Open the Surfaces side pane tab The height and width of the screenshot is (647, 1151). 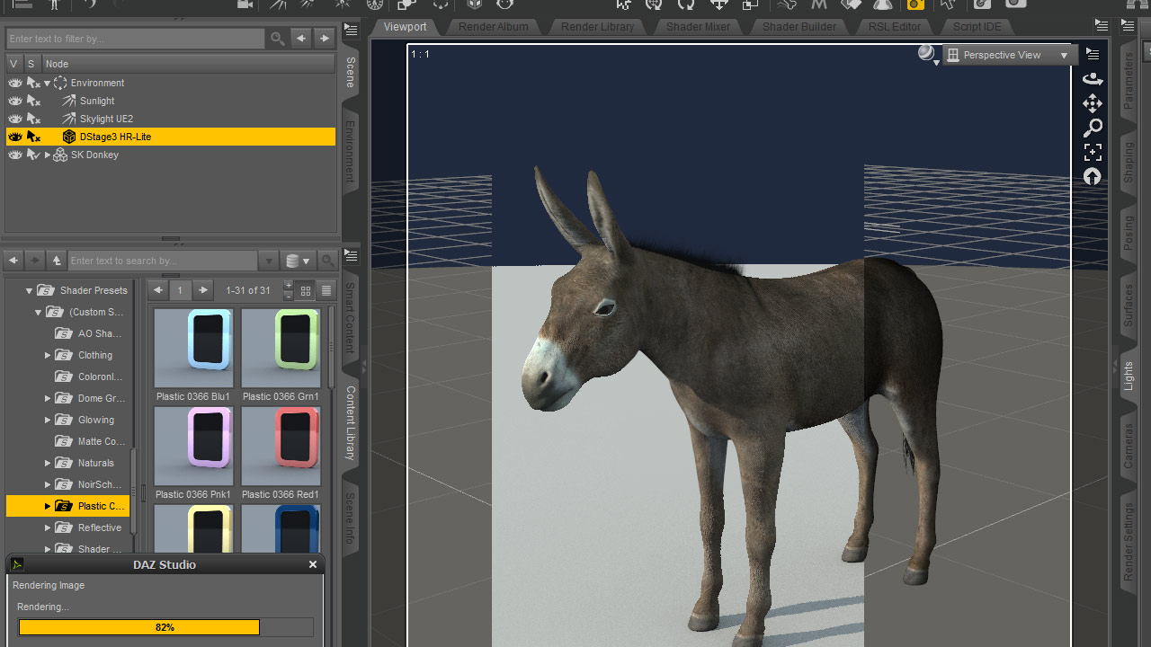(1129, 305)
